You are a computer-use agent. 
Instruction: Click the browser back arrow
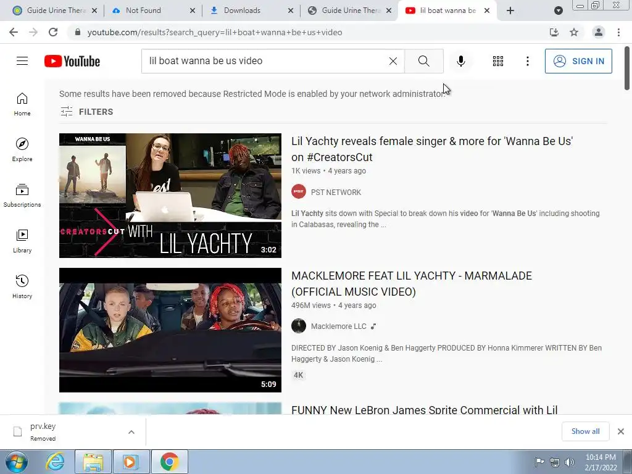point(14,32)
